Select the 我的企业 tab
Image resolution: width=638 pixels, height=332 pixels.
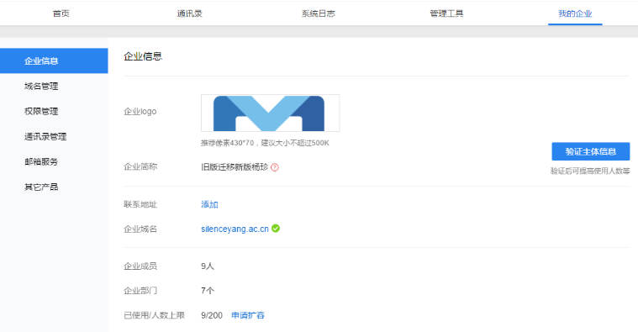point(575,13)
